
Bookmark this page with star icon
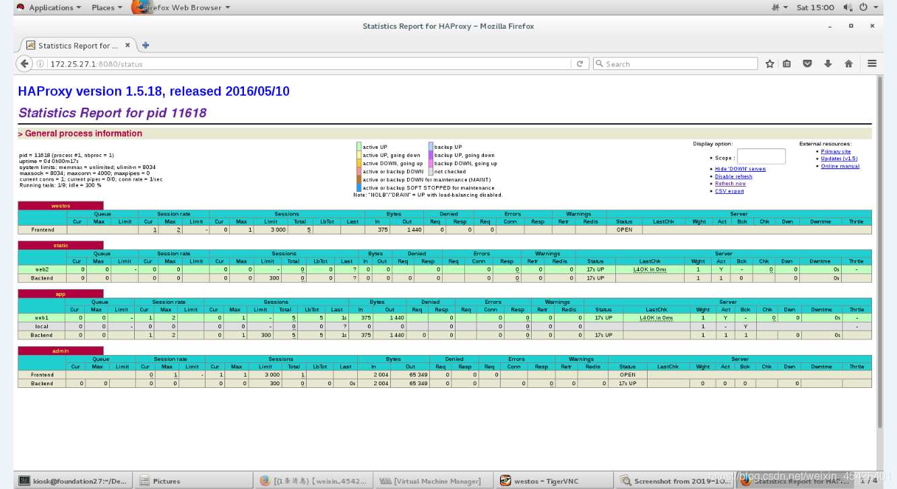point(770,63)
